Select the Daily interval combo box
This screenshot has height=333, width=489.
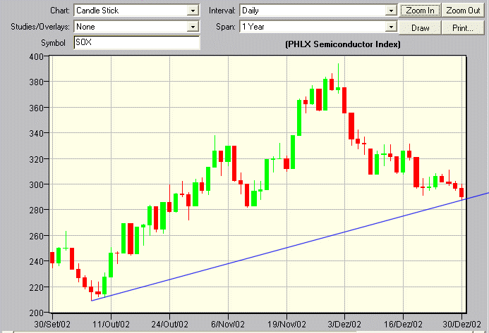coord(318,11)
